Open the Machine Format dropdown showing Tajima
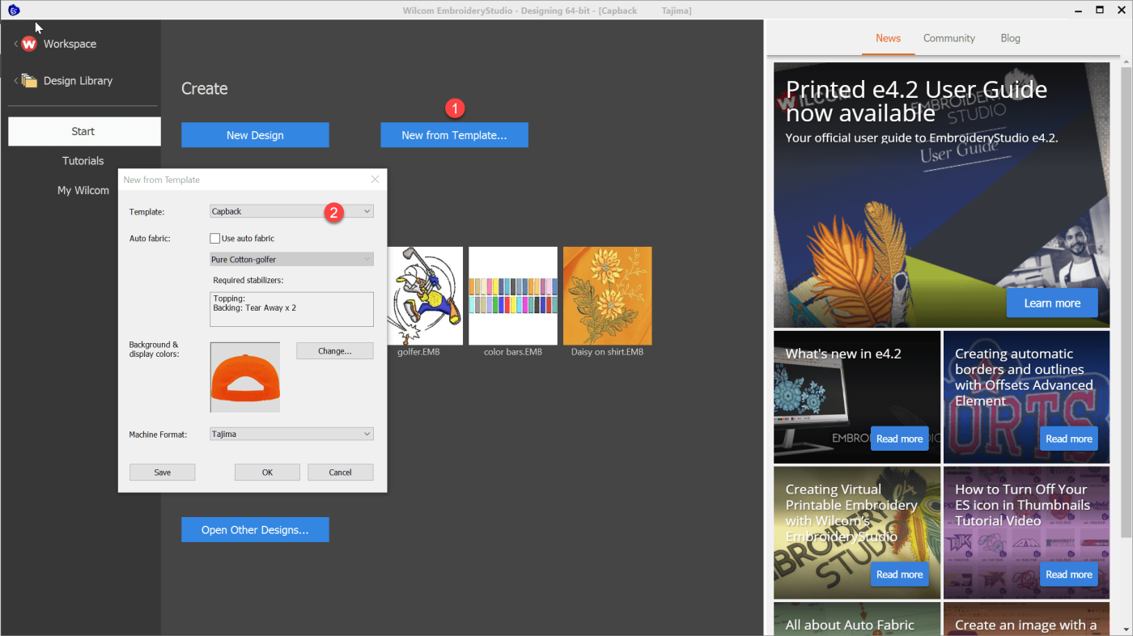The height and width of the screenshot is (636, 1133). click(x=291, y=435)
